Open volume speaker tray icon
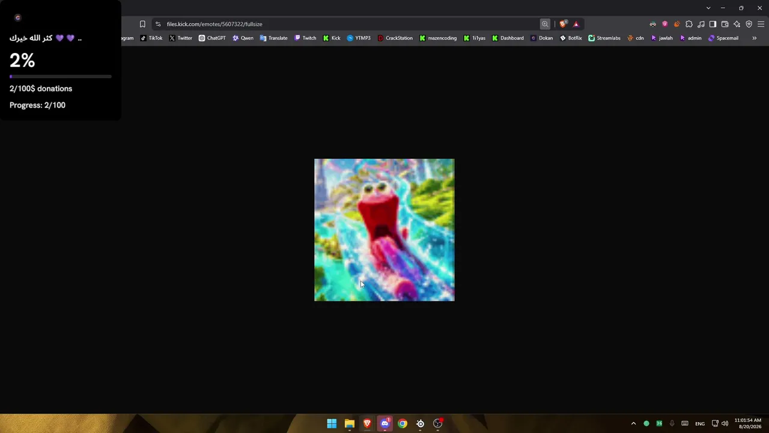The width and height of the screenshot is (769, 433). tap(725, 423)
